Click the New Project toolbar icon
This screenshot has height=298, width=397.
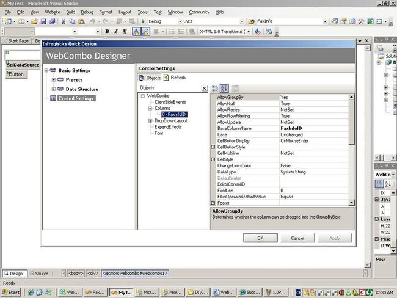pos(8,21)
